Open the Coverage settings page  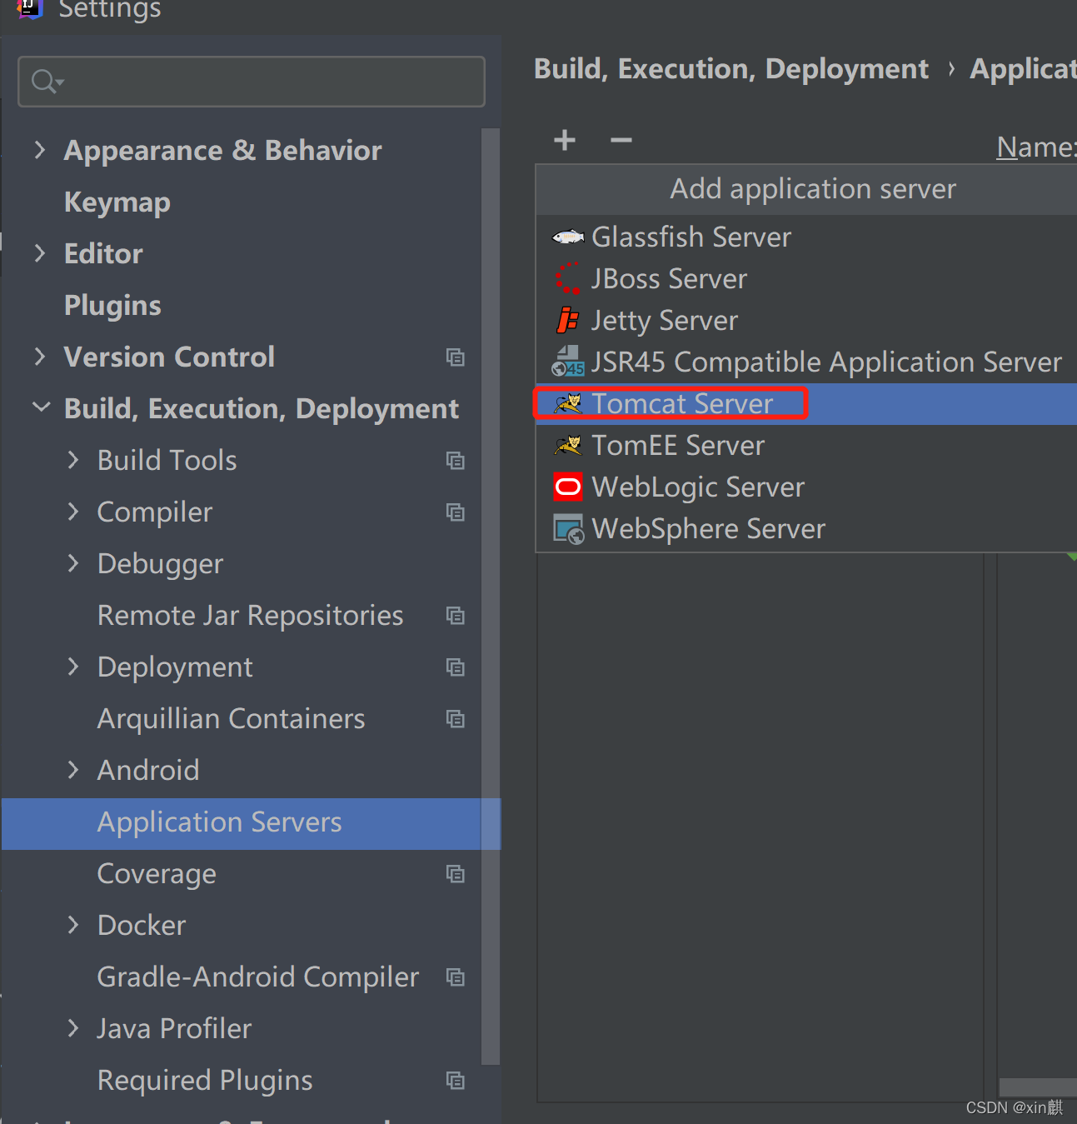[x=157, y=874]
